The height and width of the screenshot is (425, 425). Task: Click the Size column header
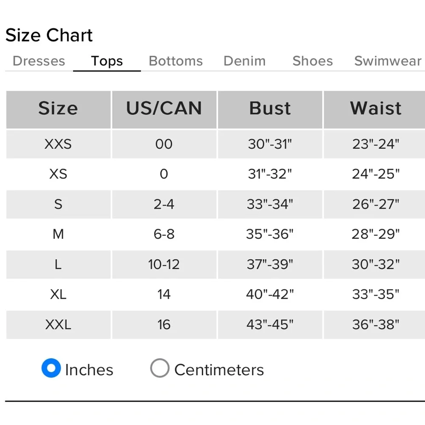click(x=58, y=108)
